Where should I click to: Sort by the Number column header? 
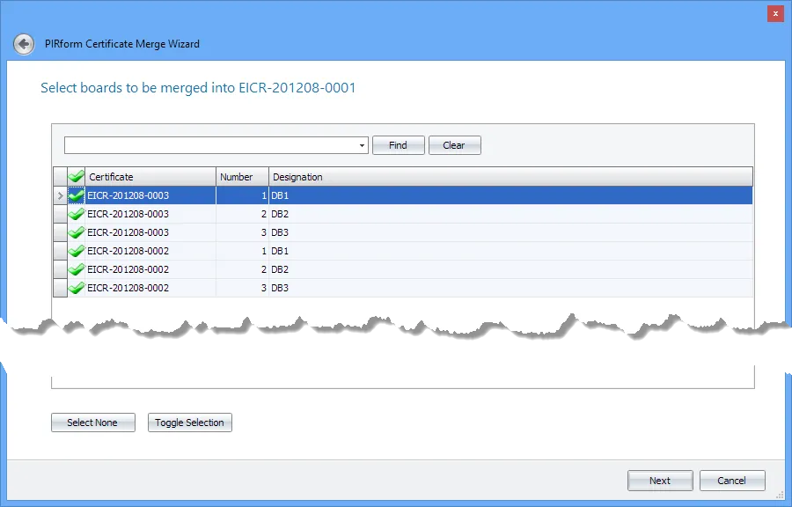240,175
